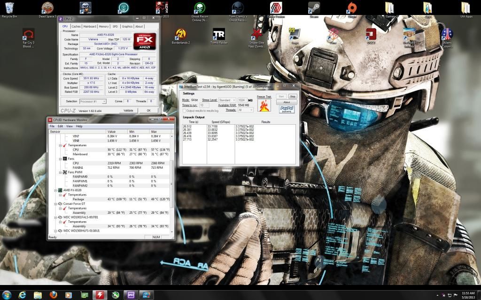
Task: Launch the Tomb Raider shortcut
Action: (219, 36)
